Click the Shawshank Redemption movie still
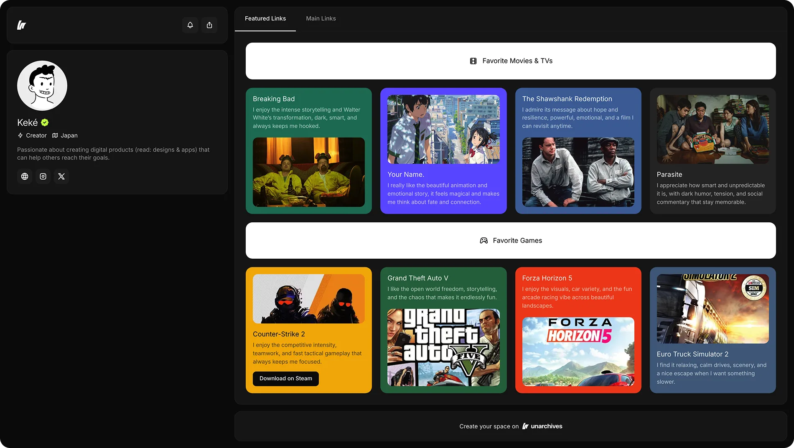This screenshot has height=448, width=794. 578,172
